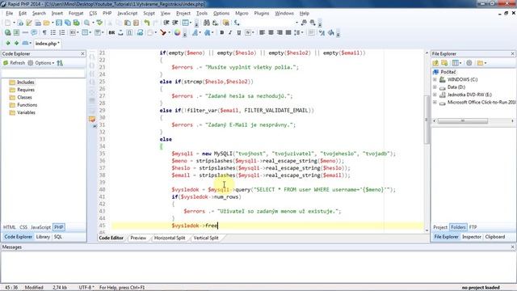Select the Project tab in right panel
517x291 pixels.
pos(439,227)
